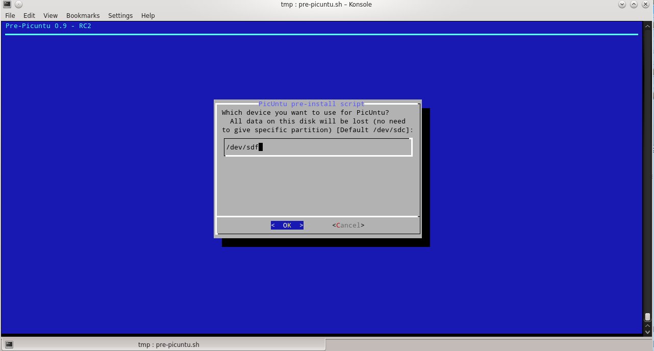This screenshot has height=351, width=654.
Task: Open the Settings menu
Action: click(x=120, y=15)
